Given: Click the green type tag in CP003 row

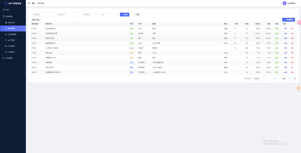Looking at the screenshot, I should pos(131,33).
